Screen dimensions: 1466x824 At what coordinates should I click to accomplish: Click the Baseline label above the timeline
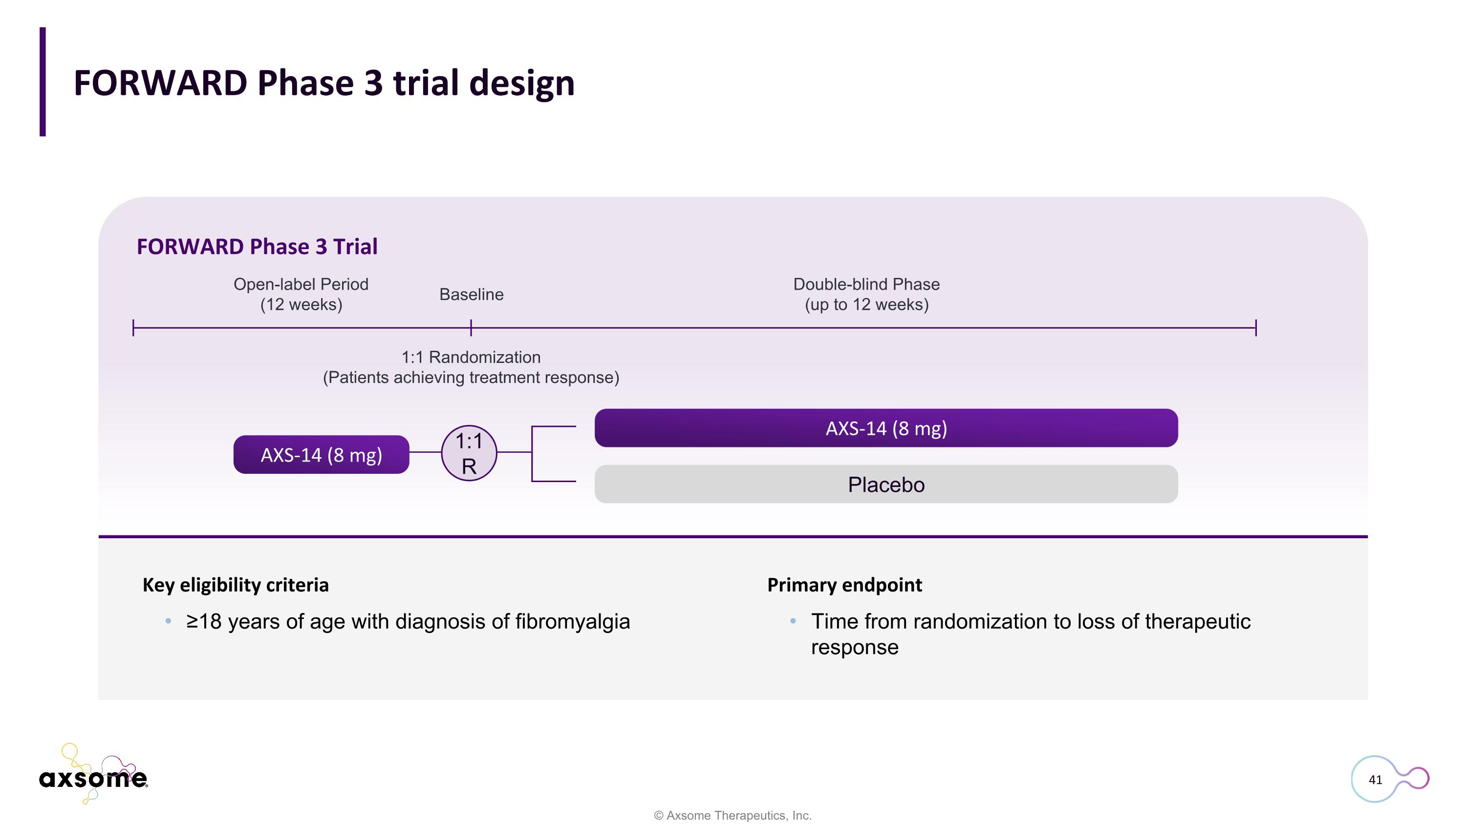click(471, 295)
